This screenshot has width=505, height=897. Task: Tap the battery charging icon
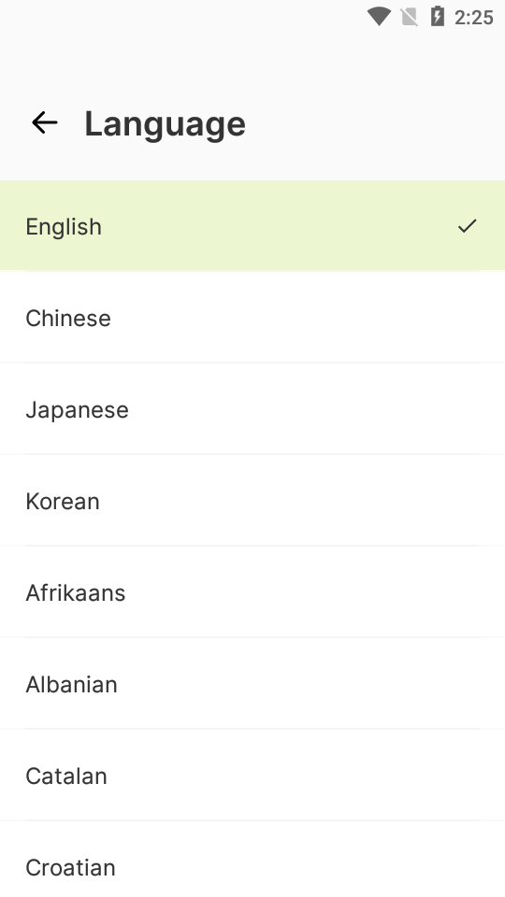[437, 17]
